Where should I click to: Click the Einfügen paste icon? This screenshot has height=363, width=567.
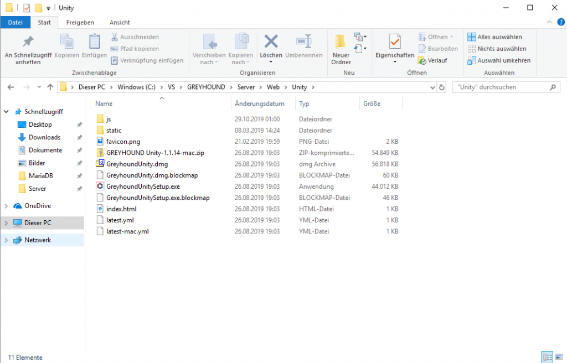click(x=94, y=42)
